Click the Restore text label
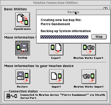Screen dimensions: 111x105 [22, 87]
